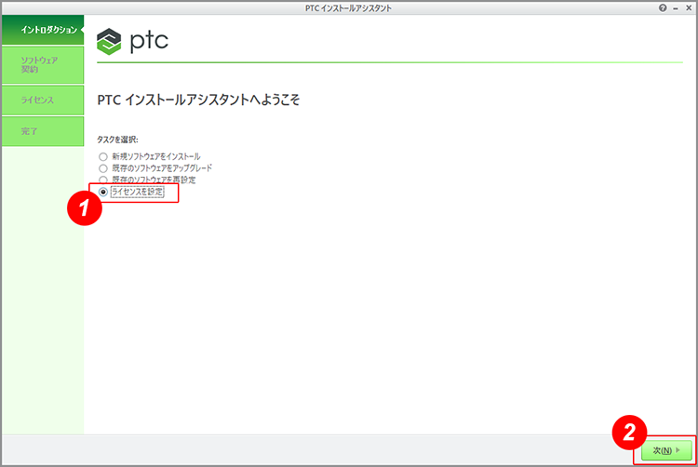Pick 既存のソフトウェアを再設定 radio option
This screenshot has height=467, width=698.
(103, 180)
